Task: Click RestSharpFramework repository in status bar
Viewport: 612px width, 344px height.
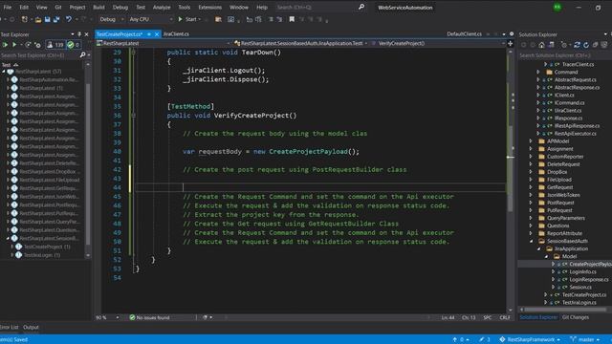Action: pyautogui.click(x=530, y=339)
